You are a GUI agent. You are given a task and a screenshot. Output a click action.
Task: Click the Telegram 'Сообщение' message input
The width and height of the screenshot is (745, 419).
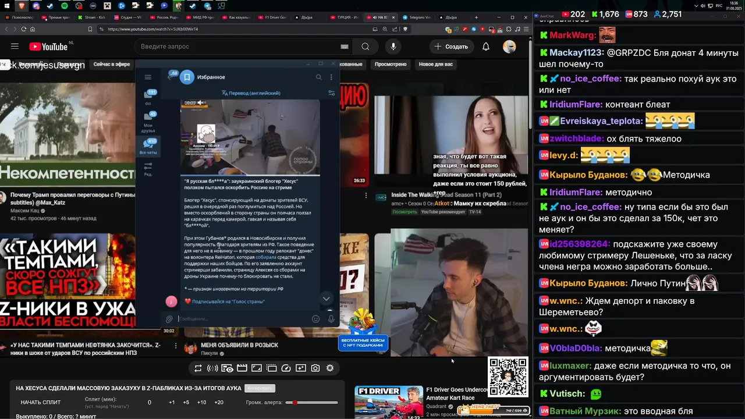point(242,319)
